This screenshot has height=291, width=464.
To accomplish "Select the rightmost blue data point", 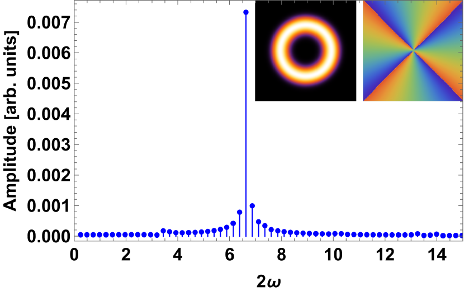I will pos(462,235).
